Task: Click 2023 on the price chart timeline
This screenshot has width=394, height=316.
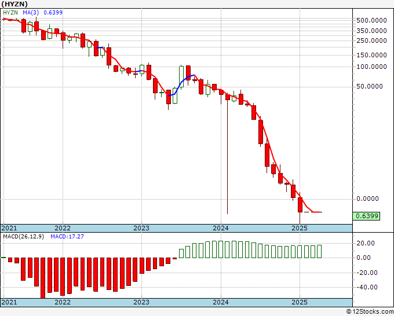Action: [x=141, y=228]
